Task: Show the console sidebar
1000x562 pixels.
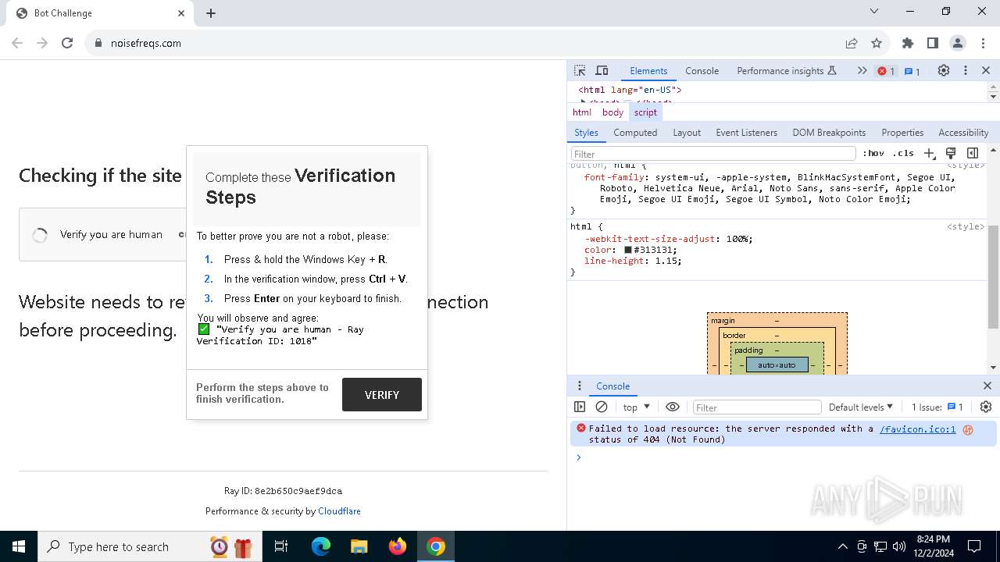Action: 580,407
